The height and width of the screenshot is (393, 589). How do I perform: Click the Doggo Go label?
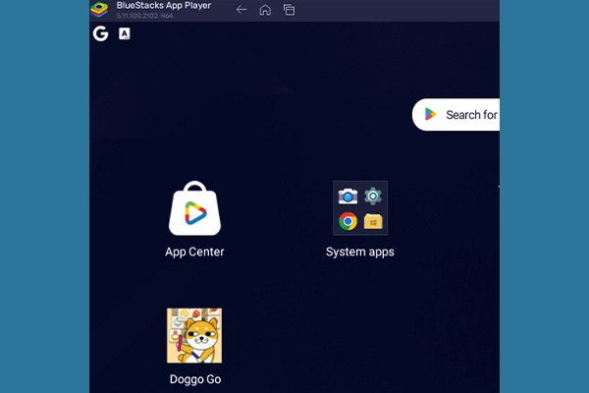[195, 379]
